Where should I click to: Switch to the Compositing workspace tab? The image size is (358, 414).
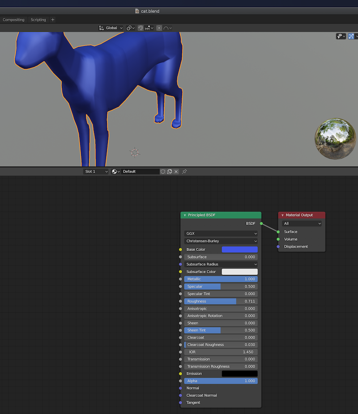[x=13, y=20]
